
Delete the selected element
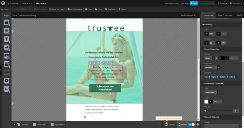(x=122, y=9)
